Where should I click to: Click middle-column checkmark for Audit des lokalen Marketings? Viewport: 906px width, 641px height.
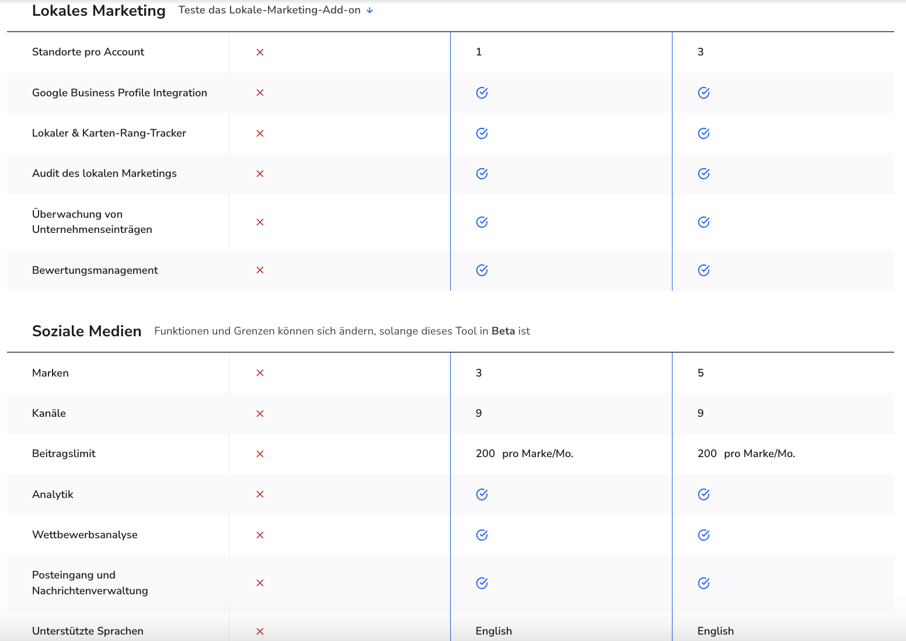(482, 174)
